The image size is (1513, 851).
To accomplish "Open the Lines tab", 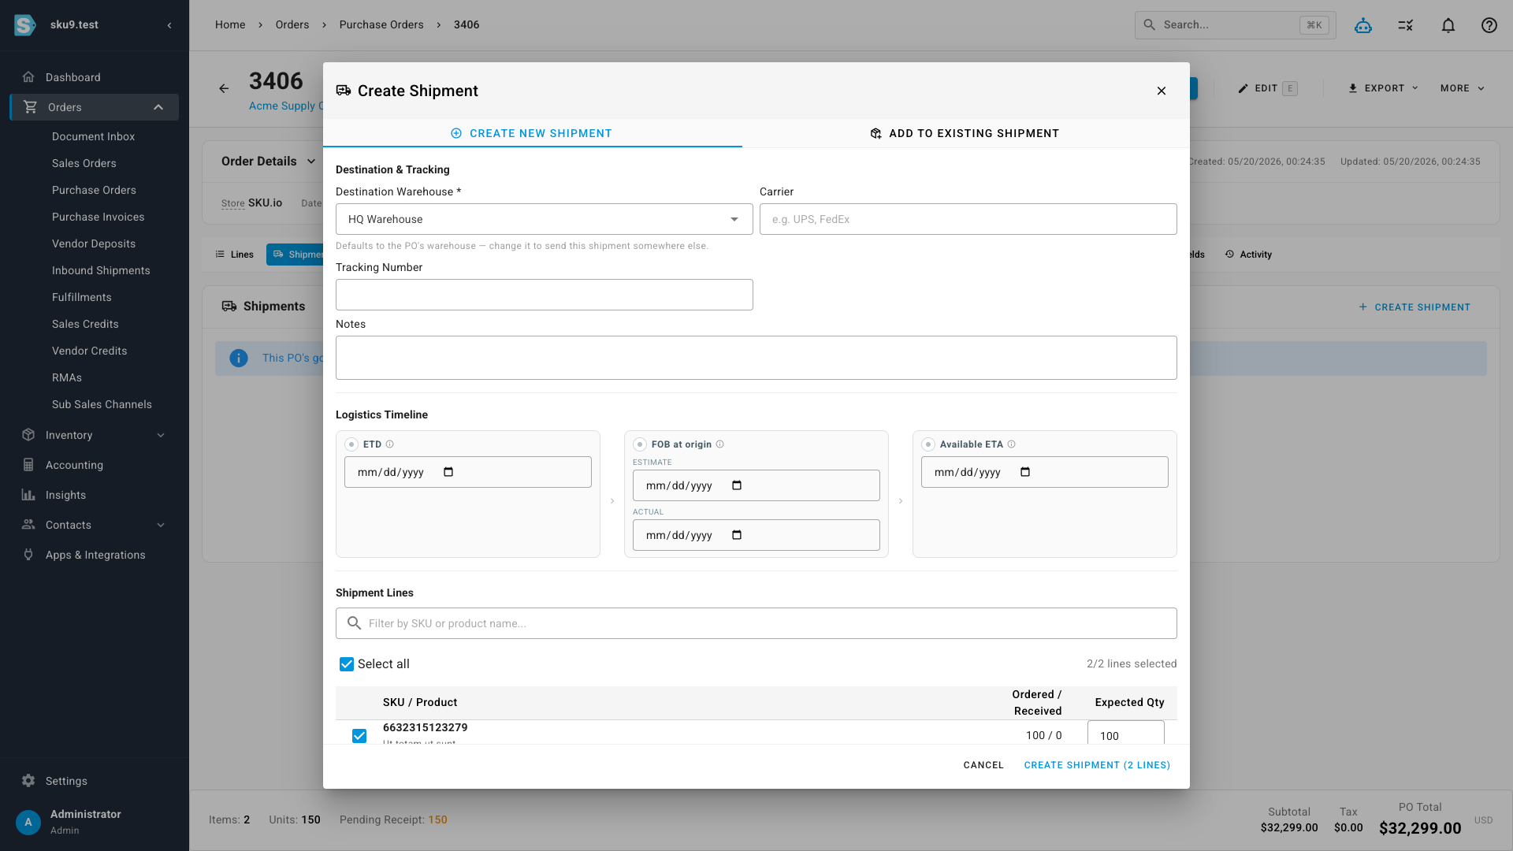I will [235, 255].
